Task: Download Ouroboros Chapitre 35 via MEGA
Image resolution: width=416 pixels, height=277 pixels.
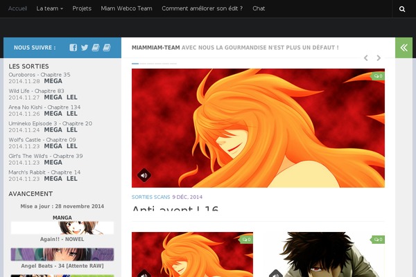Action: tap(53, 81)
